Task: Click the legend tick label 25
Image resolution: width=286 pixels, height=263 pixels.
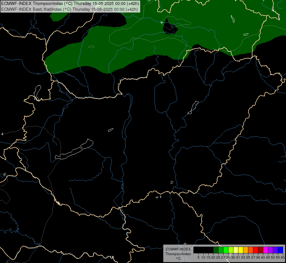Action: coord(218,257)
